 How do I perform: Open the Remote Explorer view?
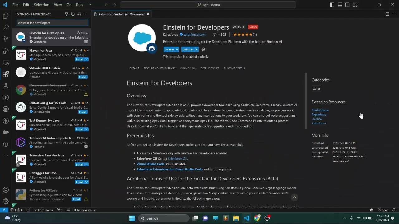[6, 63]
